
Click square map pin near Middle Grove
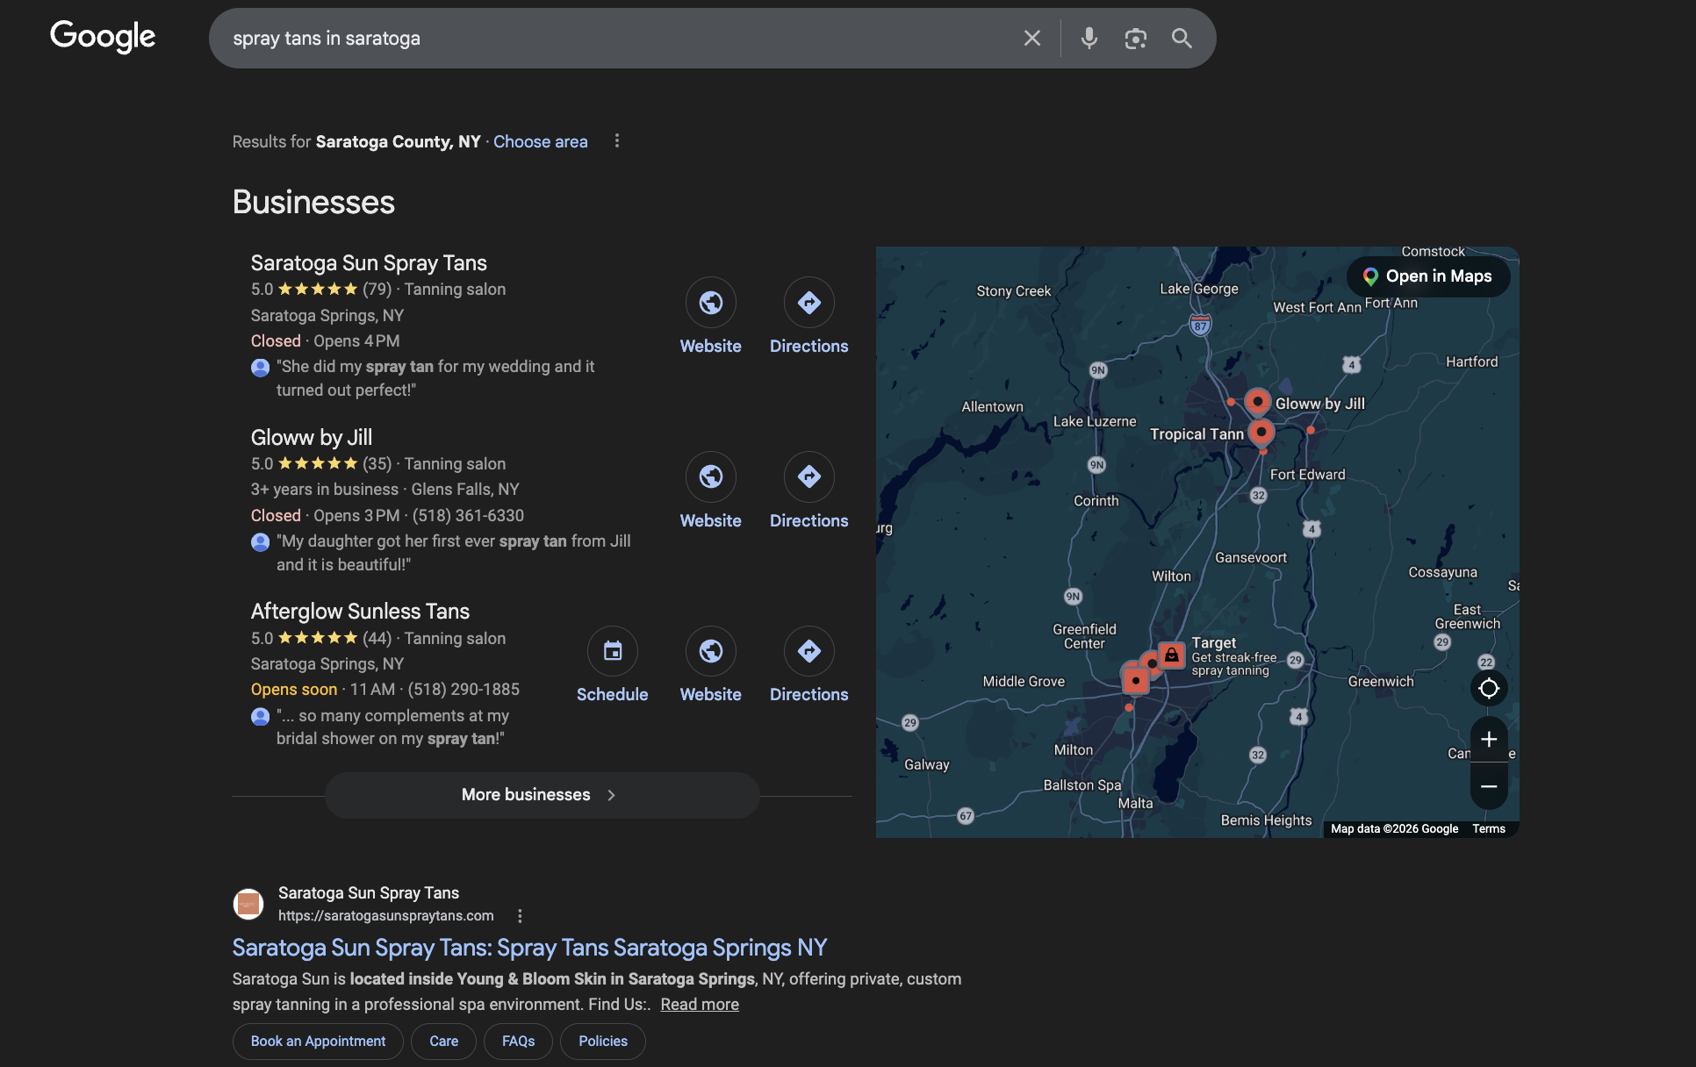point(1136,680)
